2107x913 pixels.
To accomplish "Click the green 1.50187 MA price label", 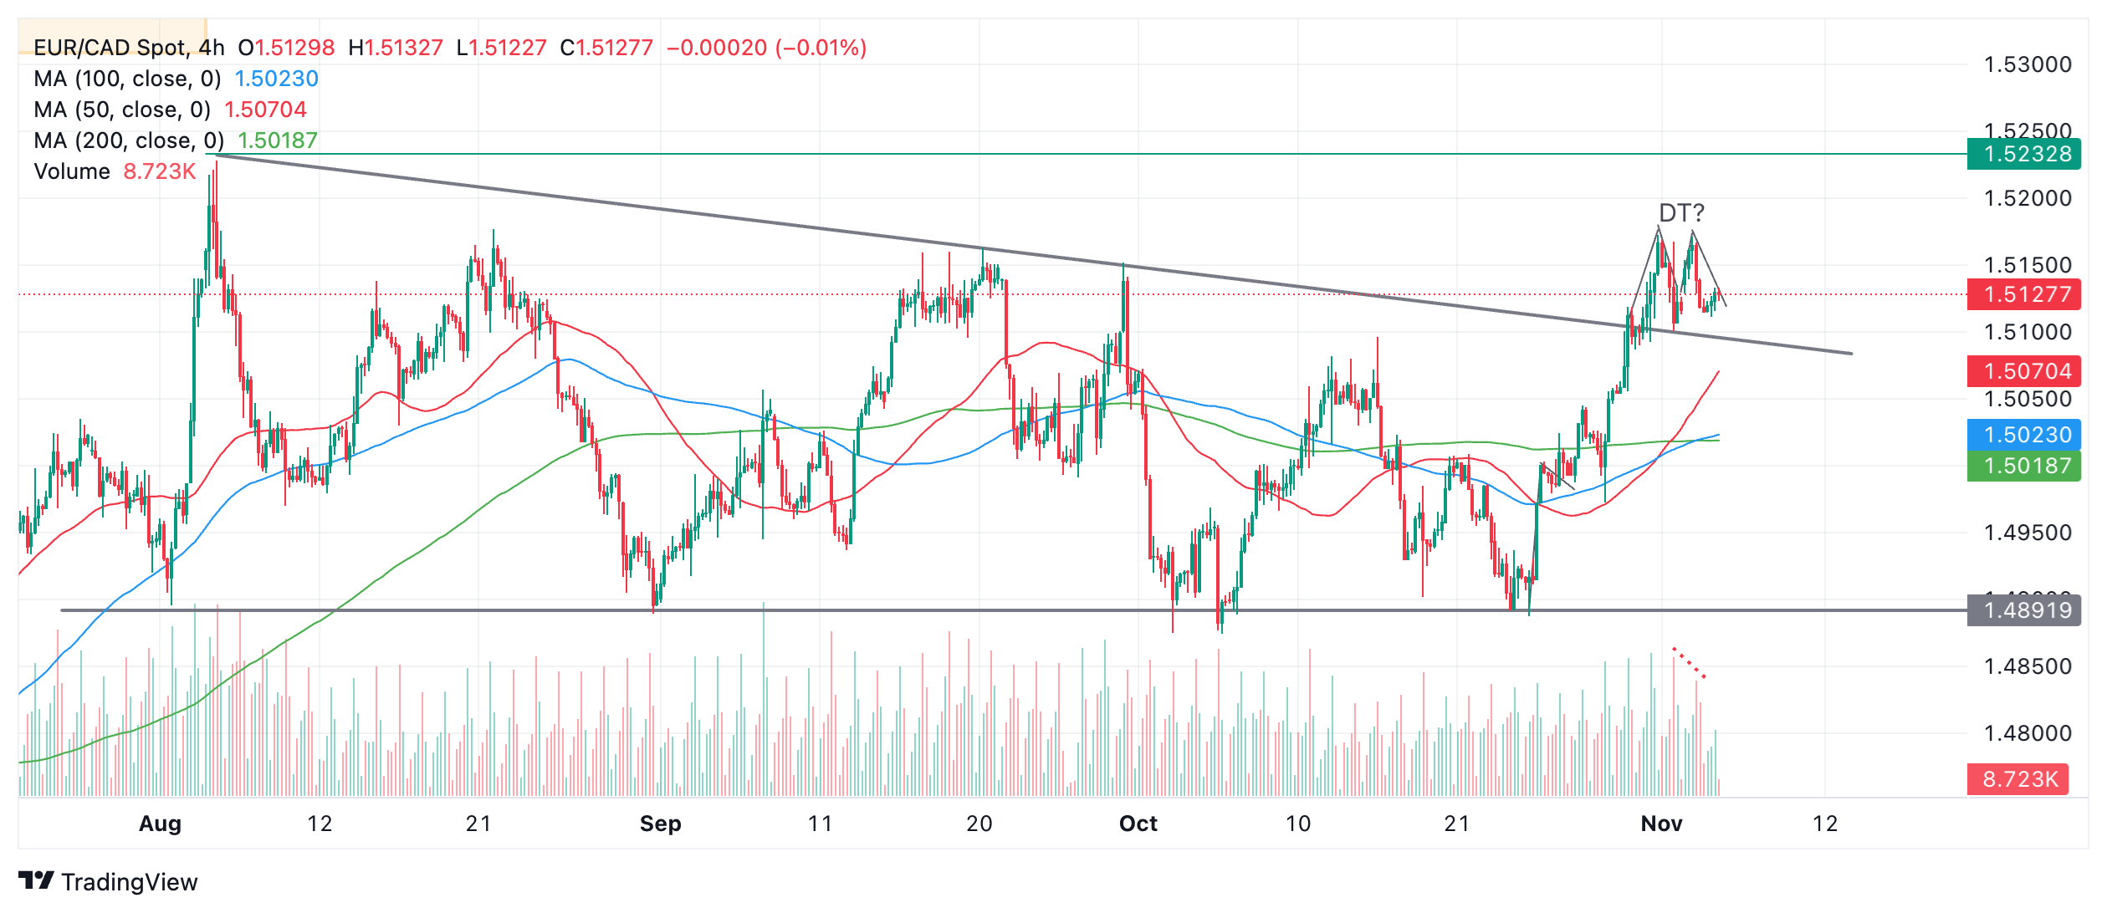I will [2023, 466].
